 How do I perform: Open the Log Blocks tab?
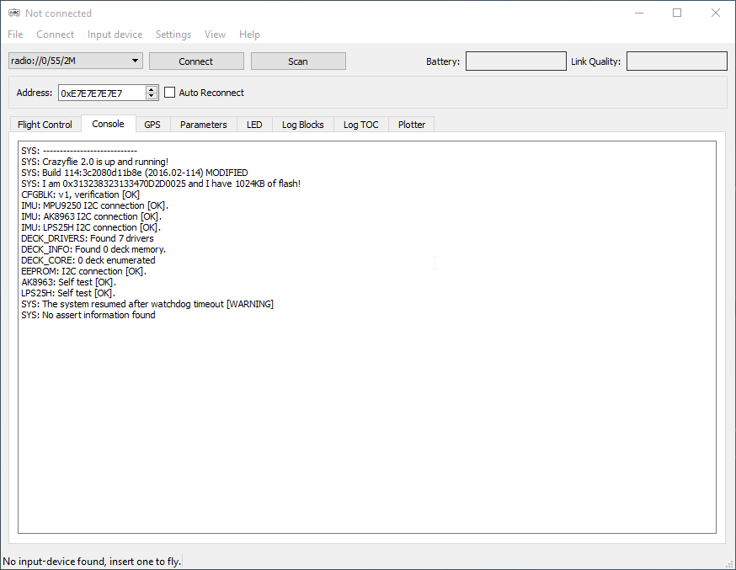302,125
